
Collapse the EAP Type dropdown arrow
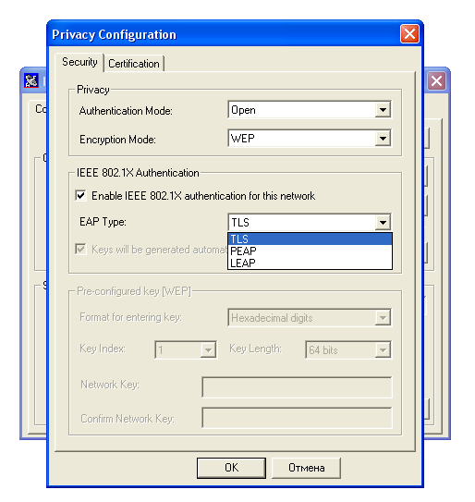pos(383,222)
